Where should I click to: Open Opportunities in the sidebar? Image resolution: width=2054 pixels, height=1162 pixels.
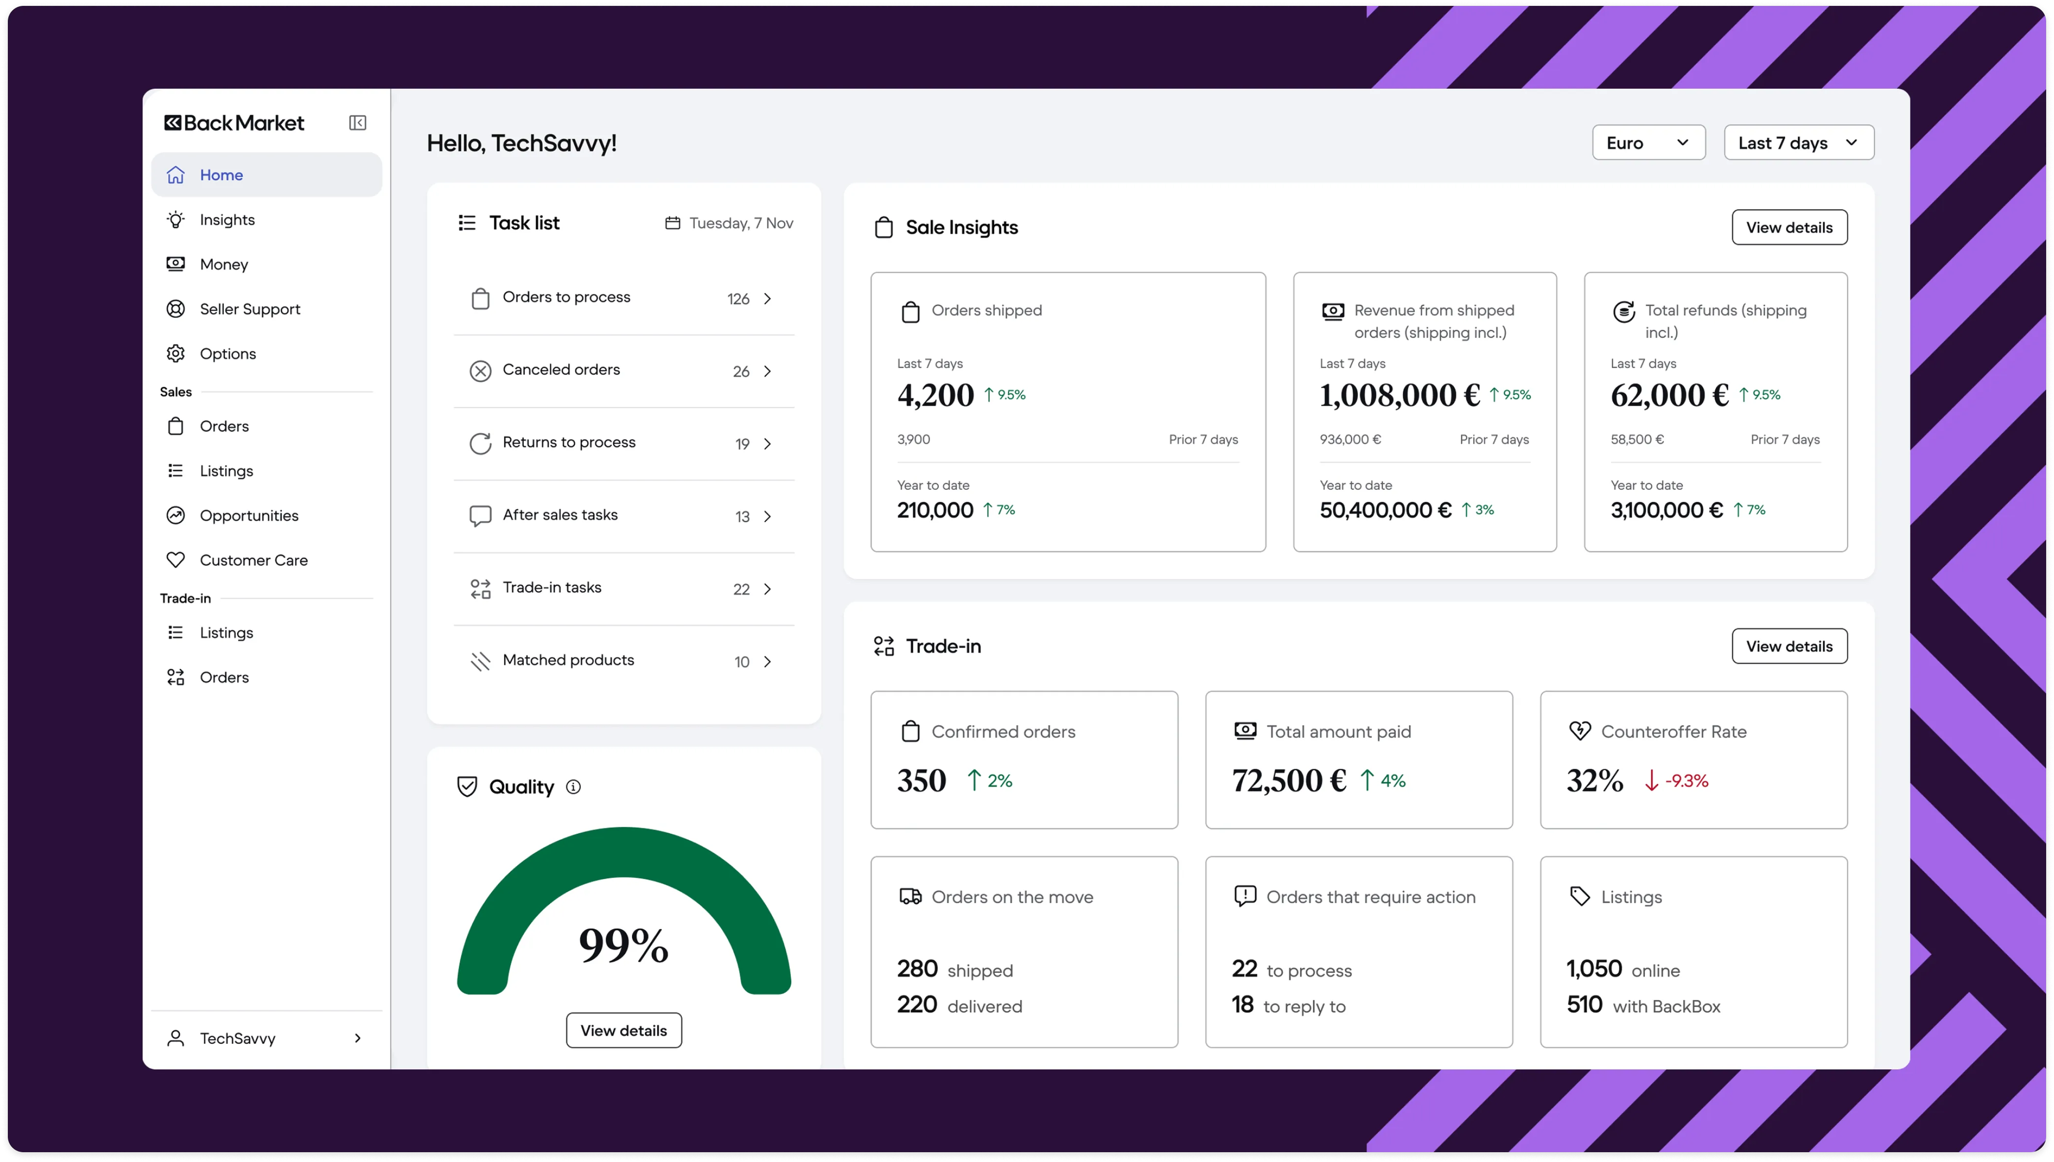click(267, 515)
